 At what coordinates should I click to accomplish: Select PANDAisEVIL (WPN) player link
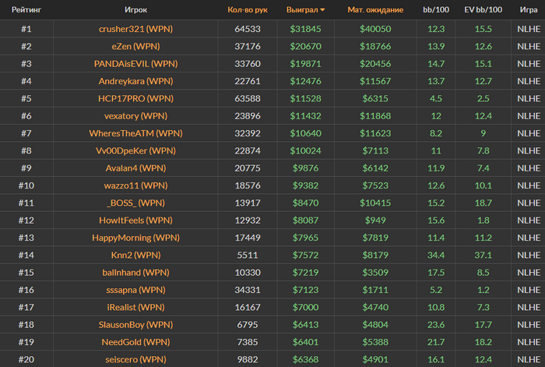(135, 64)
